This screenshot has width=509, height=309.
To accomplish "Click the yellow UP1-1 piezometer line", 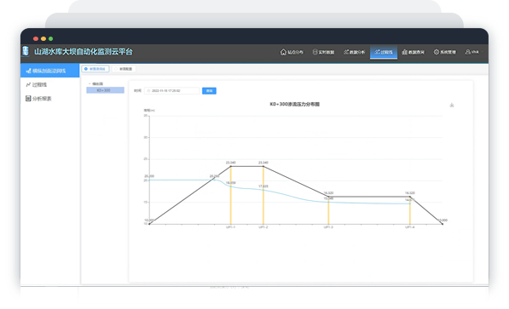I will 231,195.
